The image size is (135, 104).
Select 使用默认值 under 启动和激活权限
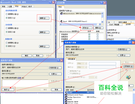tap(7, 14)
